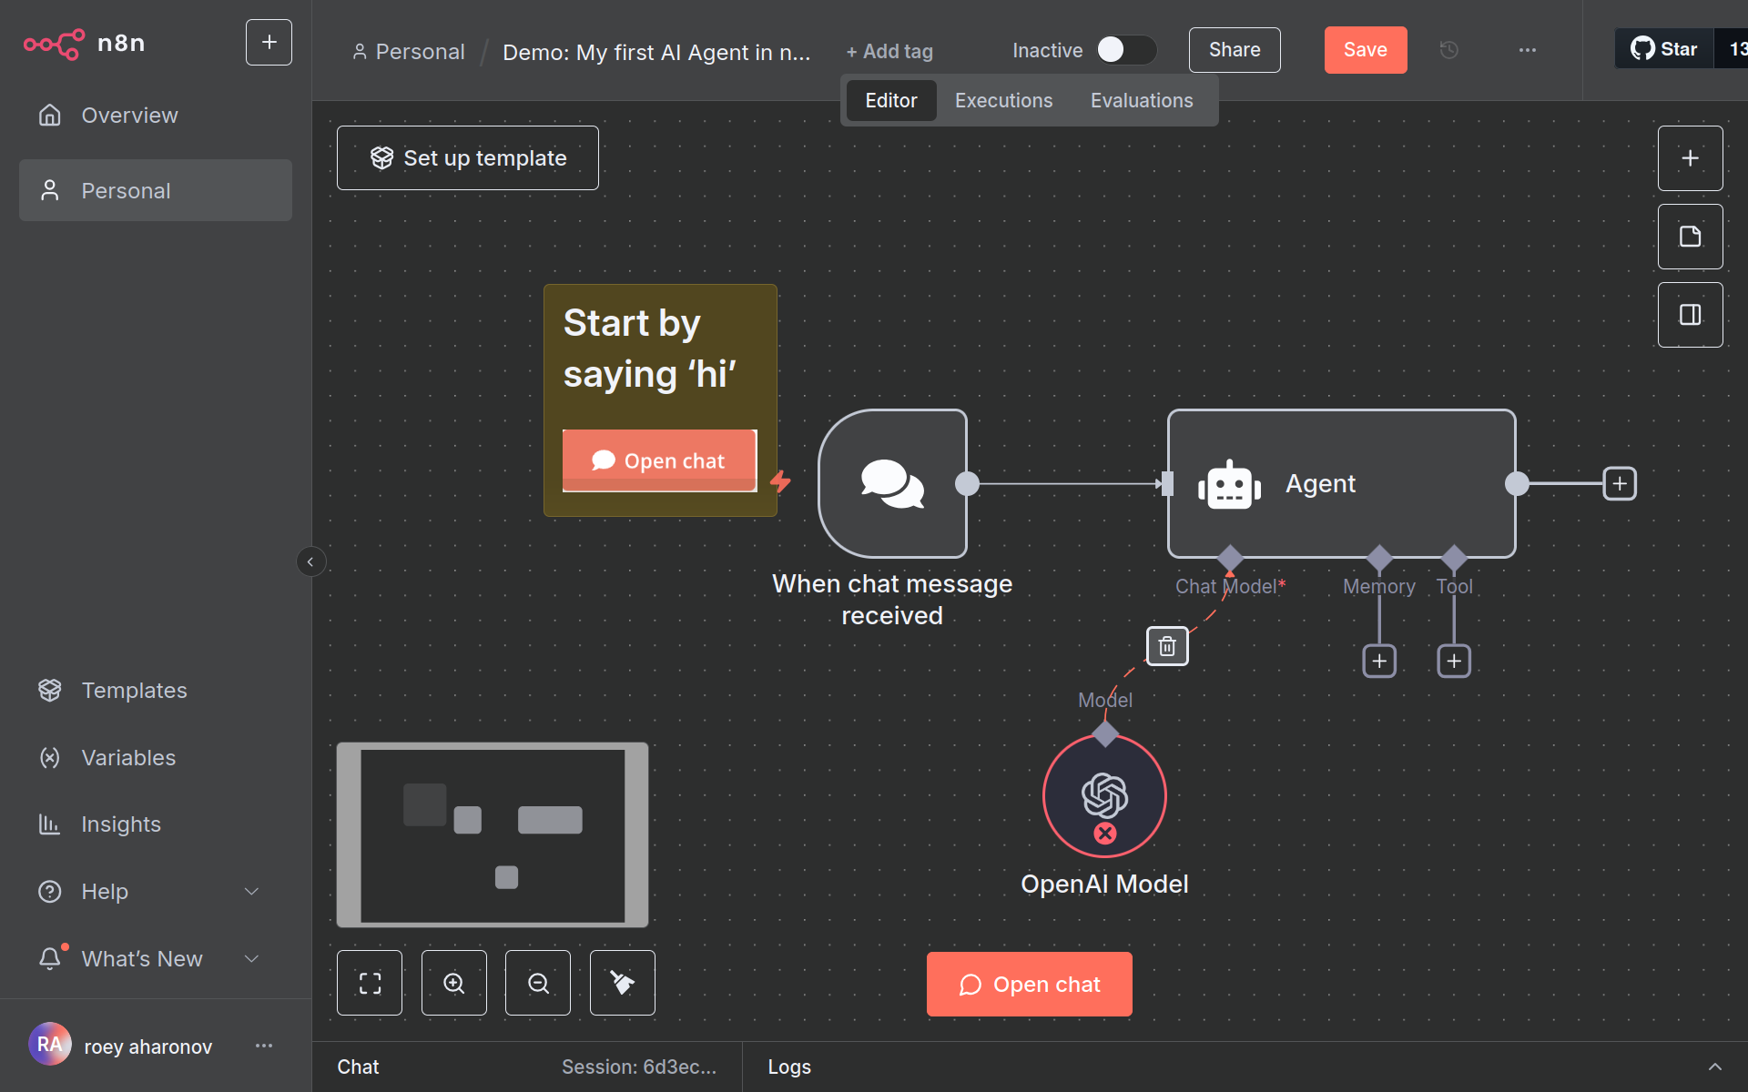
Task: Add a sticky note from right toolbar
Action: click(x=1690, y=237)
